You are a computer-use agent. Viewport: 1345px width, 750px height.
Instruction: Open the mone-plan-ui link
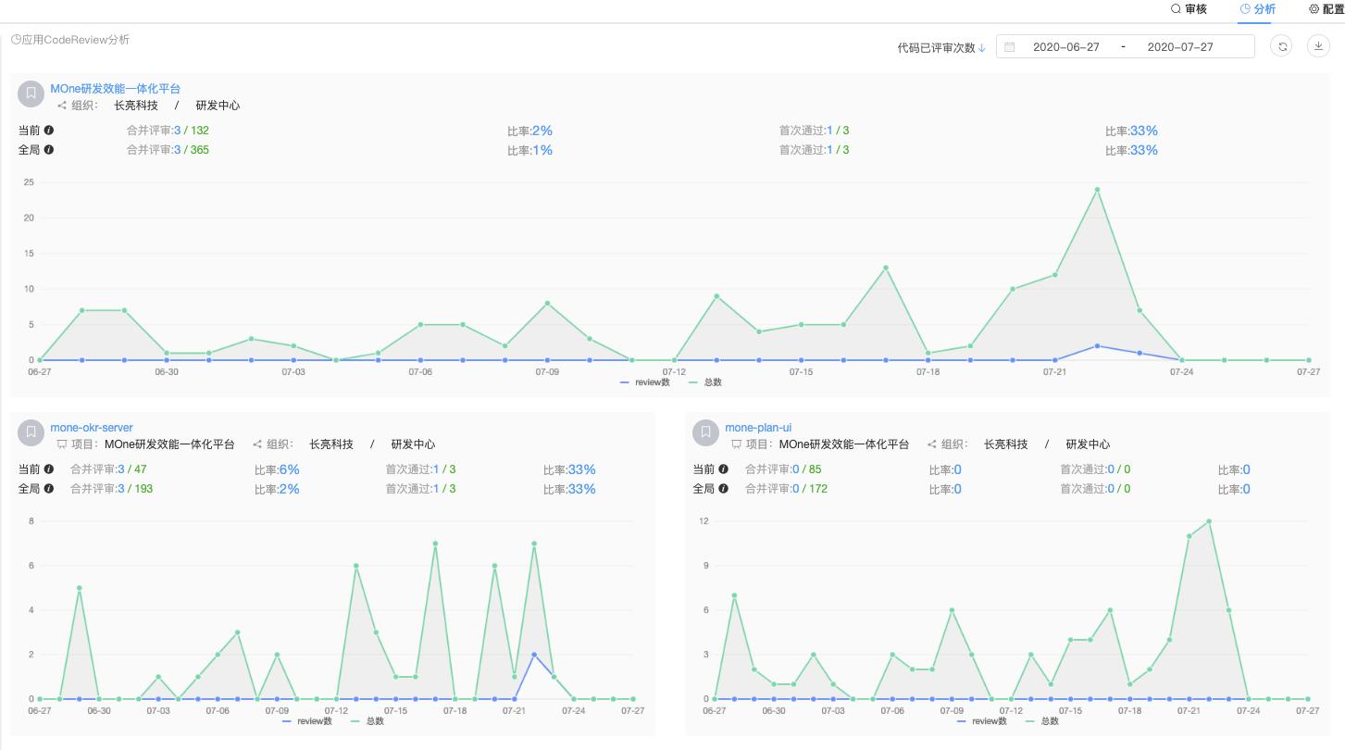pos(758,428)
